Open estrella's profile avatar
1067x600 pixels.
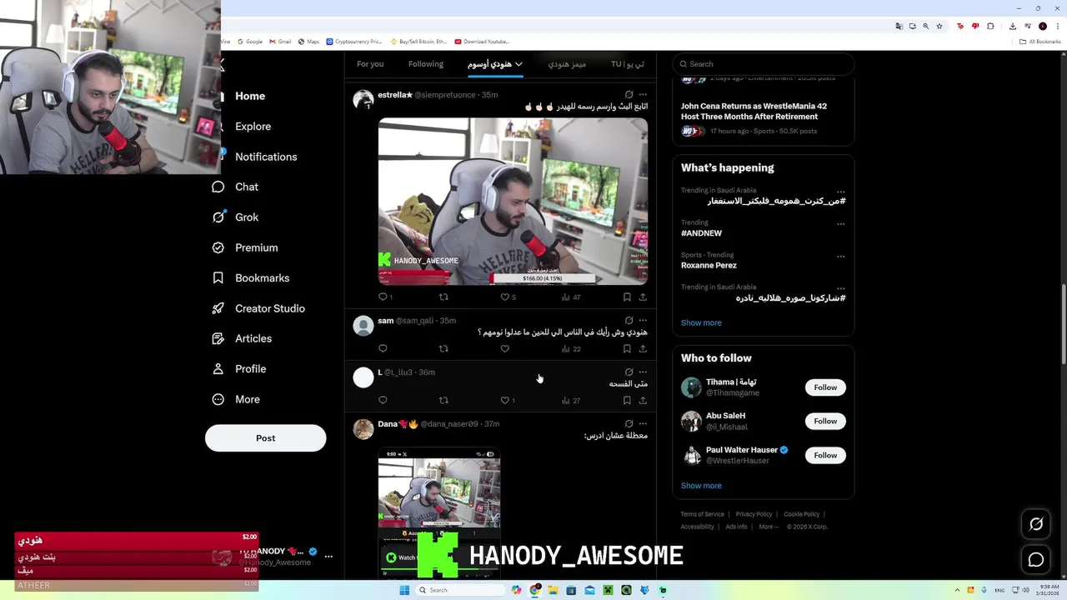coord(363,100)
